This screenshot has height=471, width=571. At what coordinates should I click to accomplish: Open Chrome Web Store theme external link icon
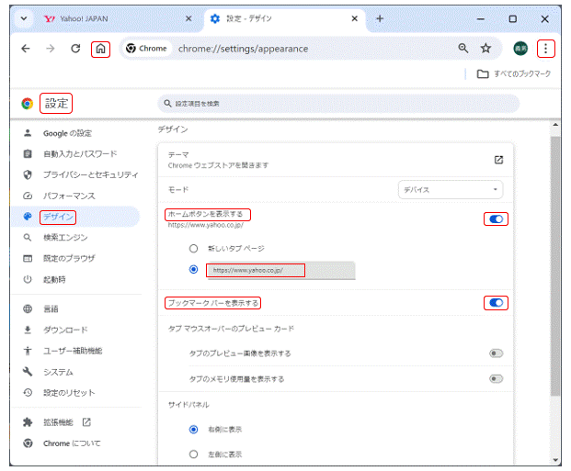(498, 160)
